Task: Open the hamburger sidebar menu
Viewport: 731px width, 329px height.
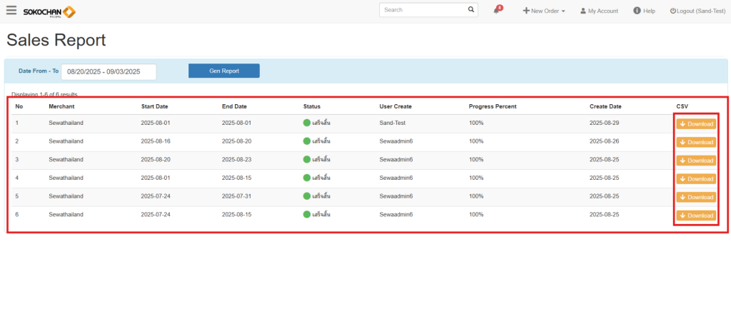Action: pos(11,11)
